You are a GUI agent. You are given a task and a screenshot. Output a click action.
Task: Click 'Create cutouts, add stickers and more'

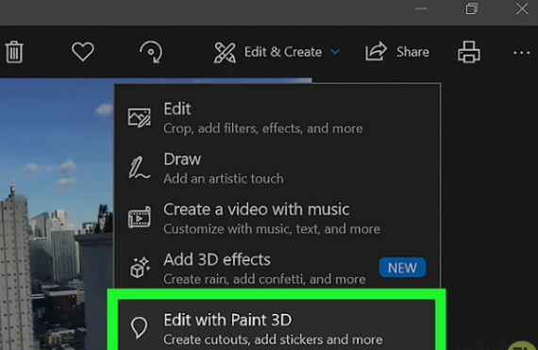click(x=273, y=340)
